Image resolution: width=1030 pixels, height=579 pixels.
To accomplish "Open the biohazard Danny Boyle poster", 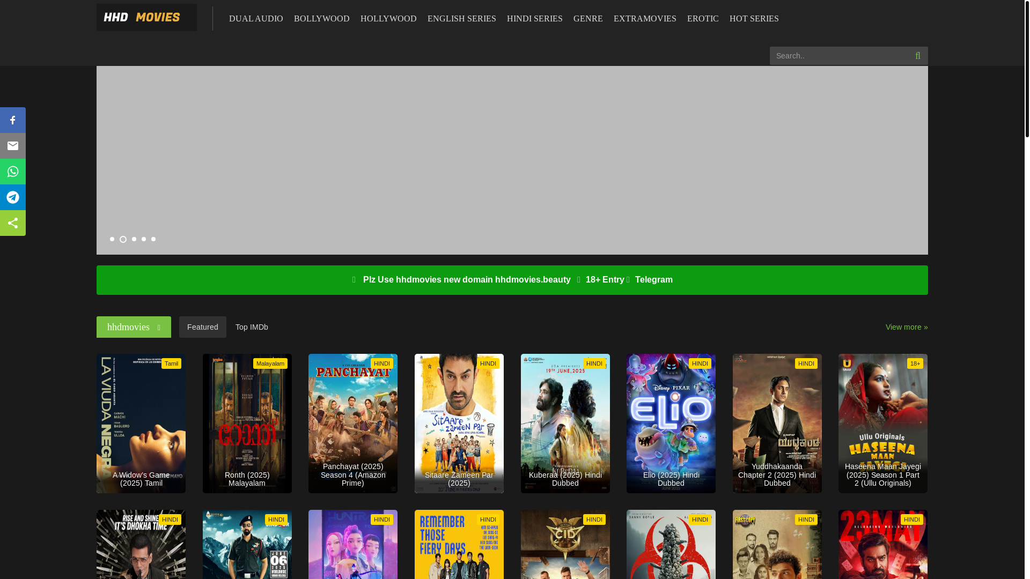I will point(671,544).
